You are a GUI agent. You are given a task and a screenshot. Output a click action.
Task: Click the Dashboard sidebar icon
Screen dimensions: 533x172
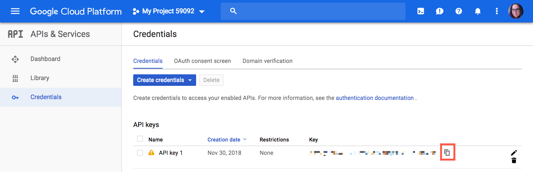15,59
